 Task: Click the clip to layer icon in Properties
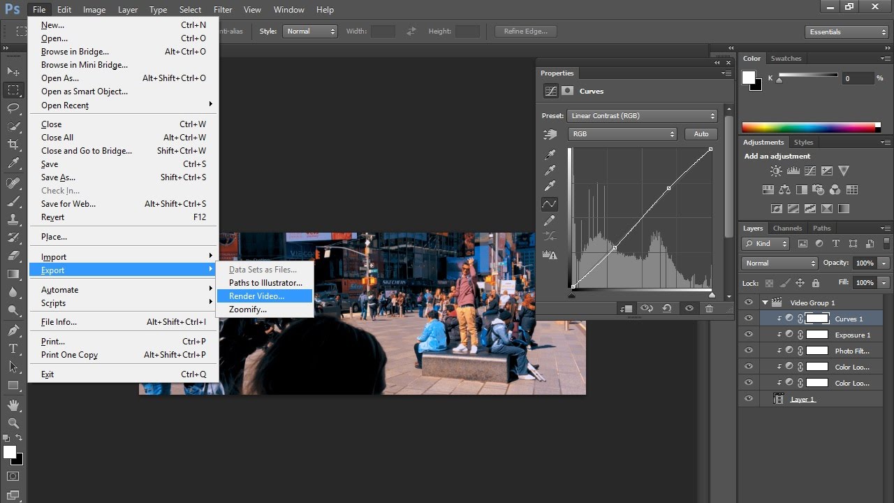coord(626,308)
